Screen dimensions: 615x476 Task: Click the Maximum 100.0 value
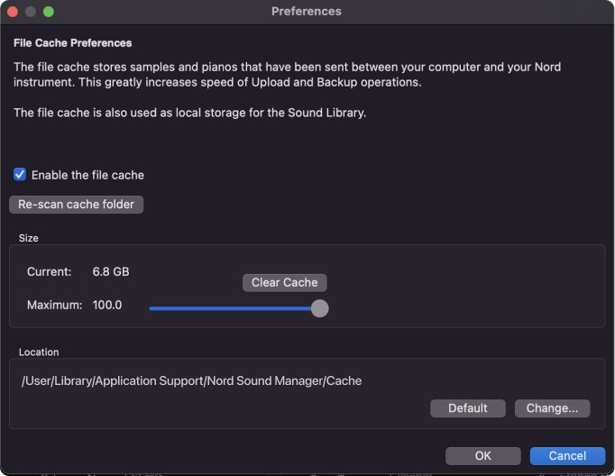pyautogui.click(x=107, y=305)
